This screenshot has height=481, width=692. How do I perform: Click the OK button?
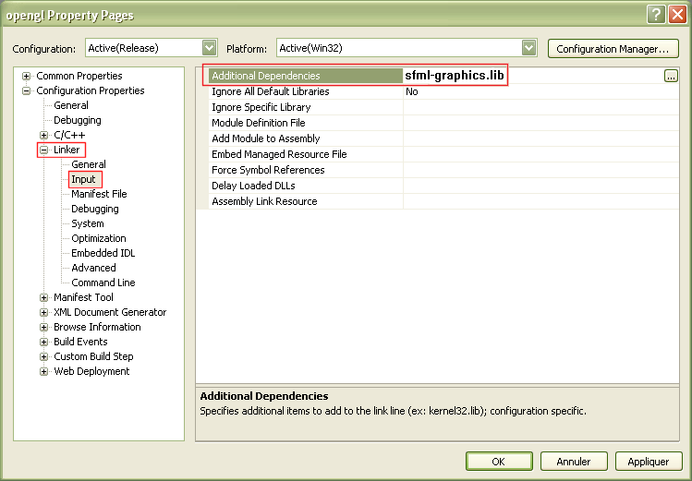coord(499,461)
